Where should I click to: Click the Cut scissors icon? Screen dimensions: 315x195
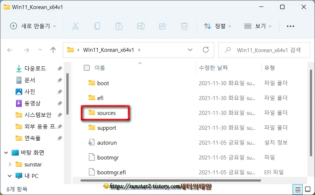pos(75,26)
